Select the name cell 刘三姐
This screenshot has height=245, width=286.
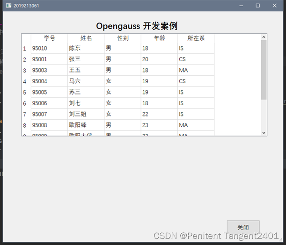pyautogui.click(x=86, y=114)
